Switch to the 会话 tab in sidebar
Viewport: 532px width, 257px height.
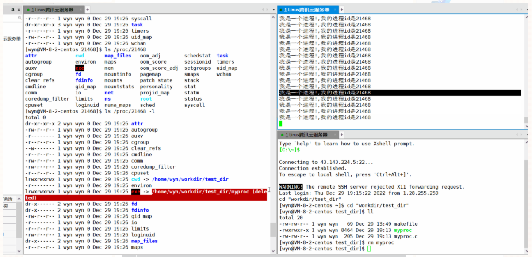(x=8, y=199)
